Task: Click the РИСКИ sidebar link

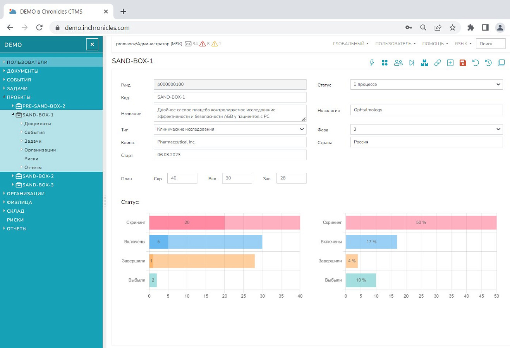Action: [15, 220]
